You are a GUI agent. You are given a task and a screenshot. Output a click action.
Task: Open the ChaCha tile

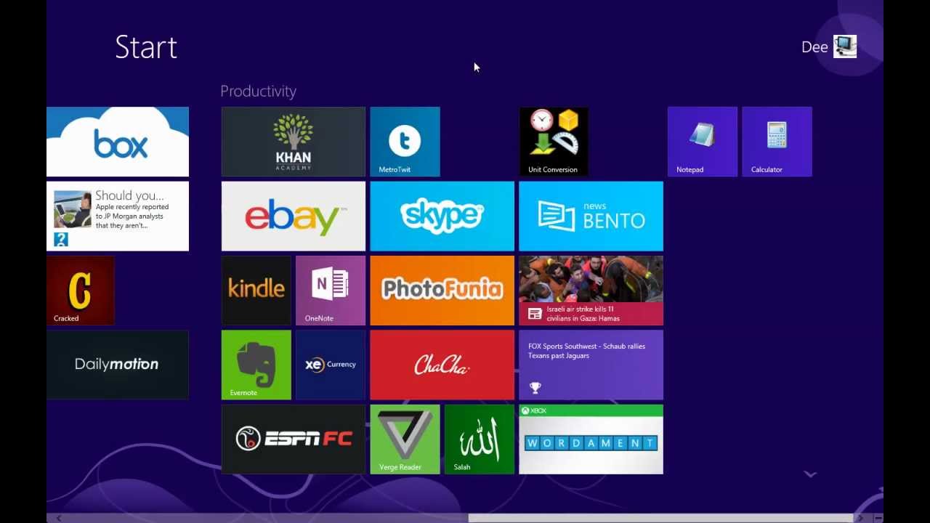click(442, 365)
